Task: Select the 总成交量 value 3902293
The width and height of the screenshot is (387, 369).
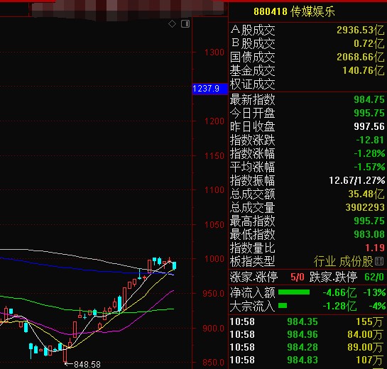Action: (365, 207)
